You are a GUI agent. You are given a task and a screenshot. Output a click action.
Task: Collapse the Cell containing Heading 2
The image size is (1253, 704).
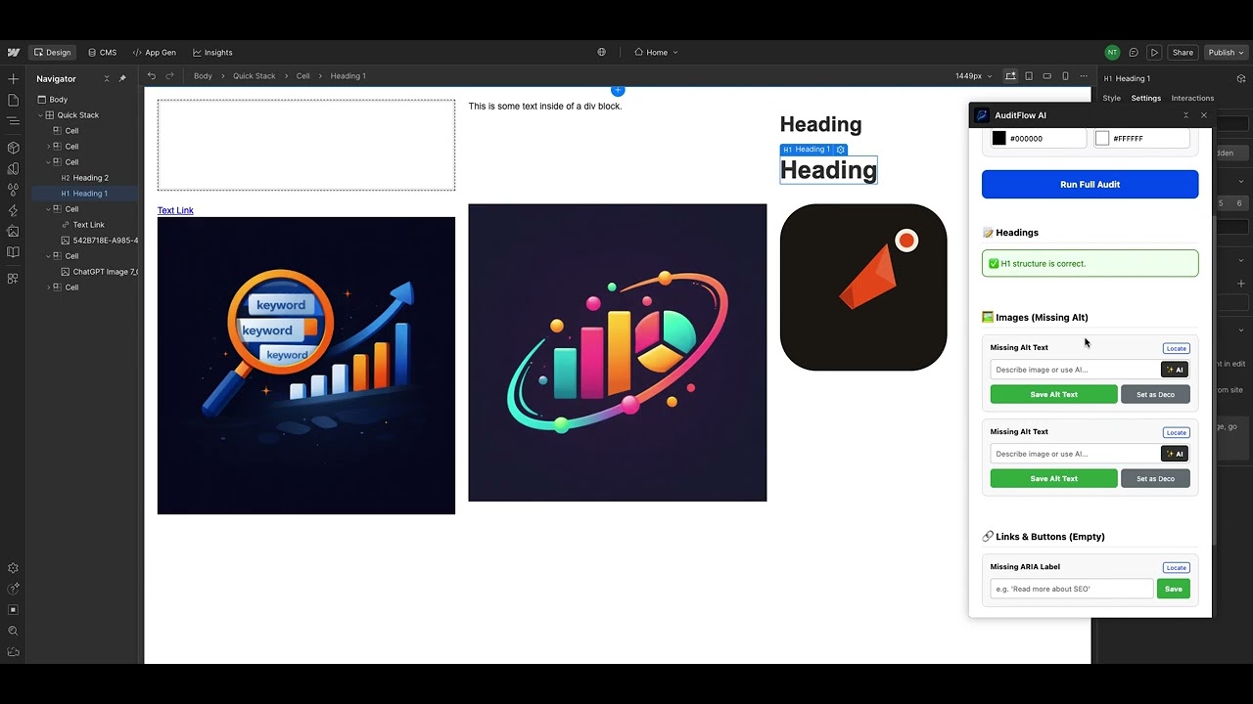coord(49,162)
